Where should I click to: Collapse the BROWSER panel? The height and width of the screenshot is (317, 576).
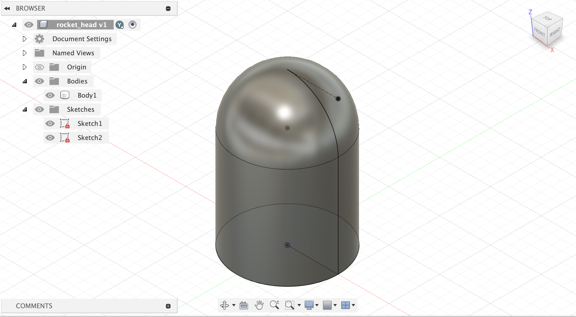pos(7,8)
